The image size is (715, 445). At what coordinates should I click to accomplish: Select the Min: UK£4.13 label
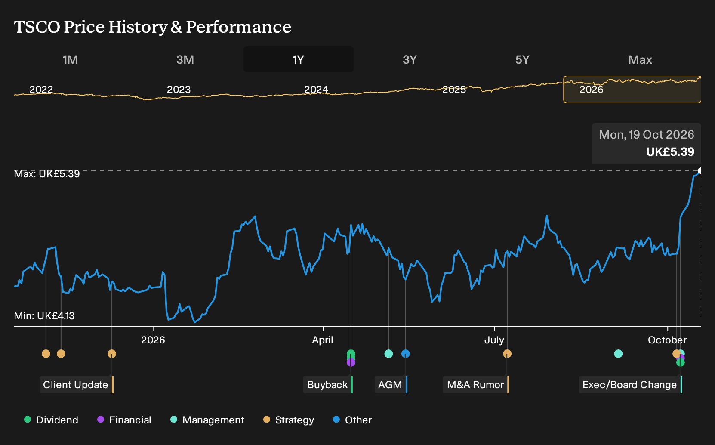click(44, 316)
